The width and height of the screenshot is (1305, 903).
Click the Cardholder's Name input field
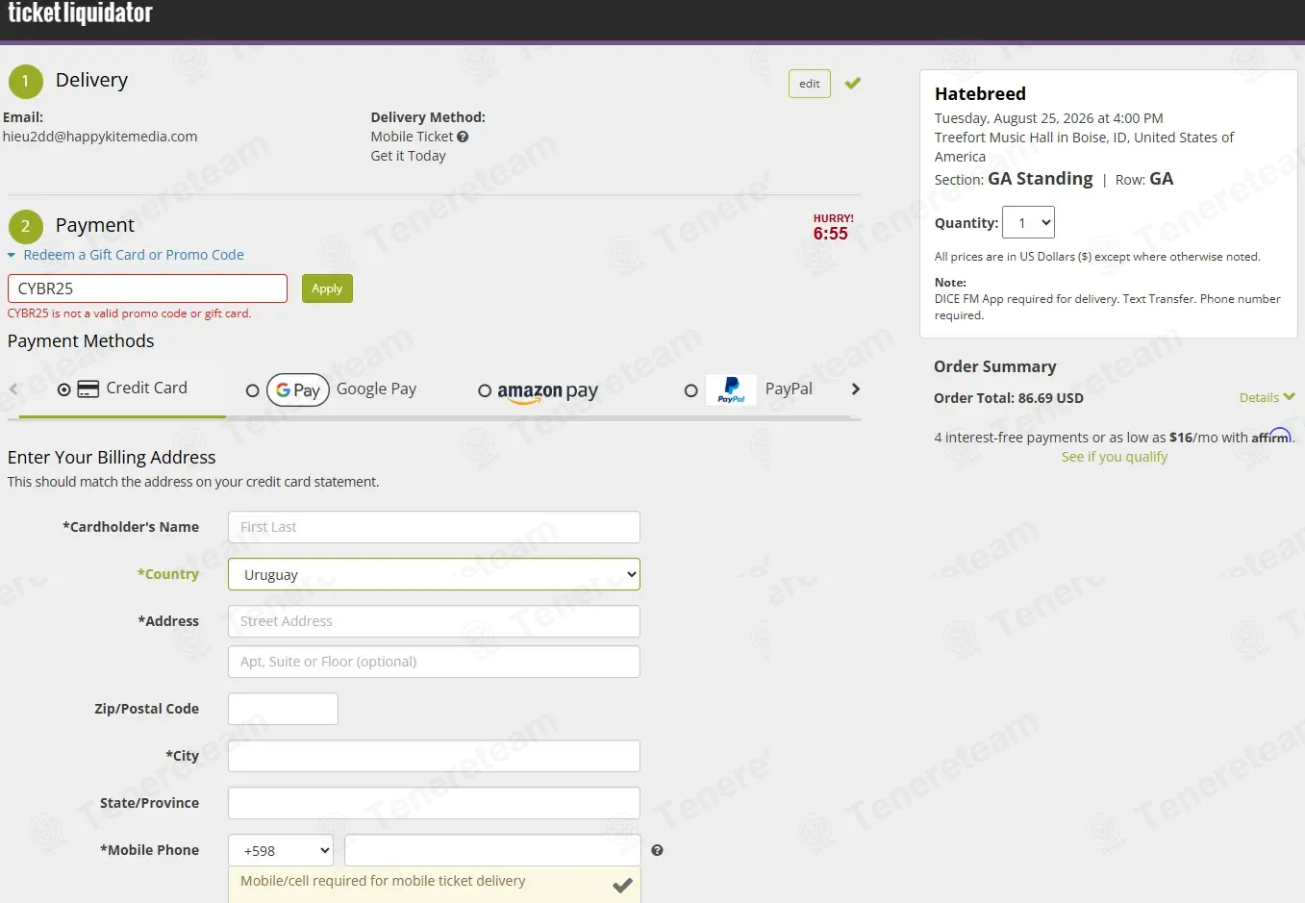(x=434, y=527)
